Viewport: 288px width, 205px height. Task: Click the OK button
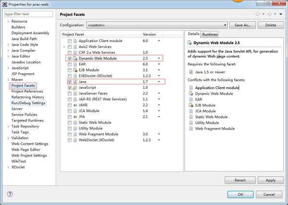pos(240,194)
